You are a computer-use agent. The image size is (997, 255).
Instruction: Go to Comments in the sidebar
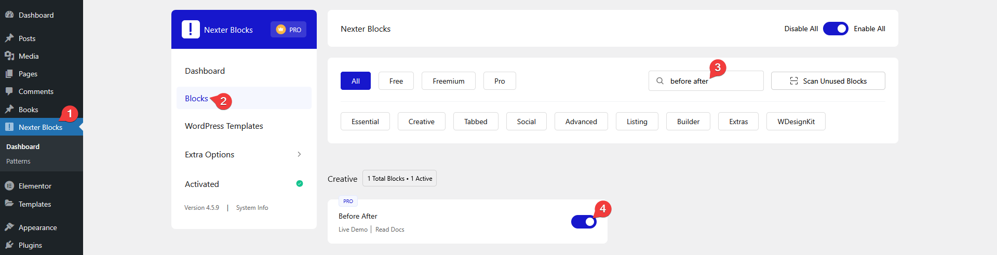coord(36,91)
